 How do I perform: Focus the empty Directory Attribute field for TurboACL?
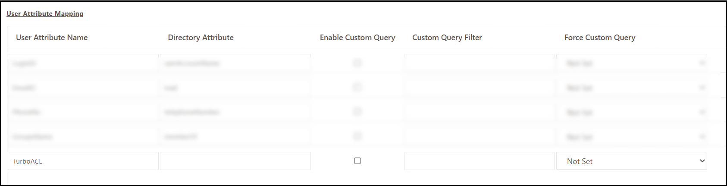(235, 161)
